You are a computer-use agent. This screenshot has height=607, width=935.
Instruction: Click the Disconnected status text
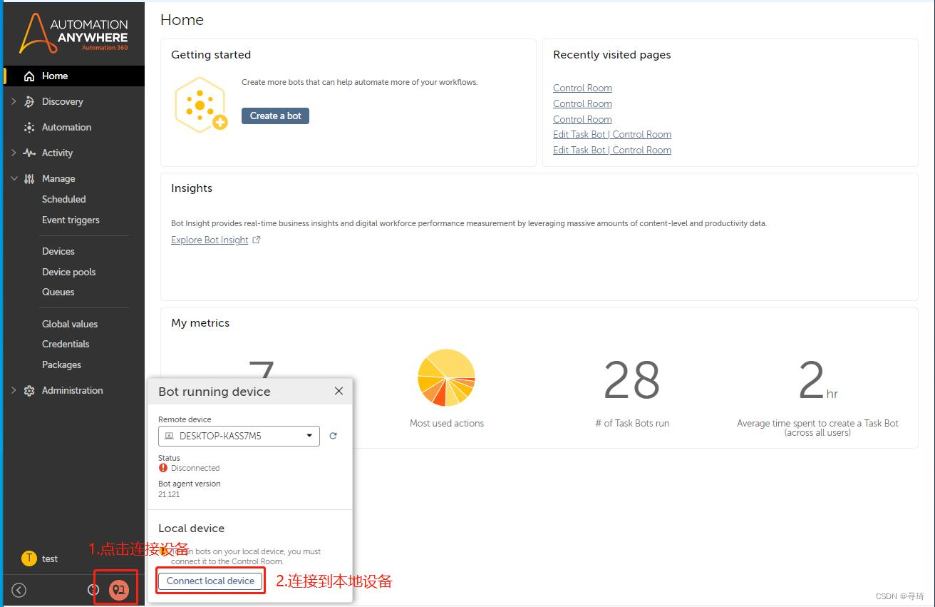195,469
